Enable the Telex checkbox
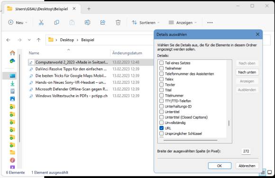Image resolution: width=275 pixels, height=178 pixels. point(161,79)
